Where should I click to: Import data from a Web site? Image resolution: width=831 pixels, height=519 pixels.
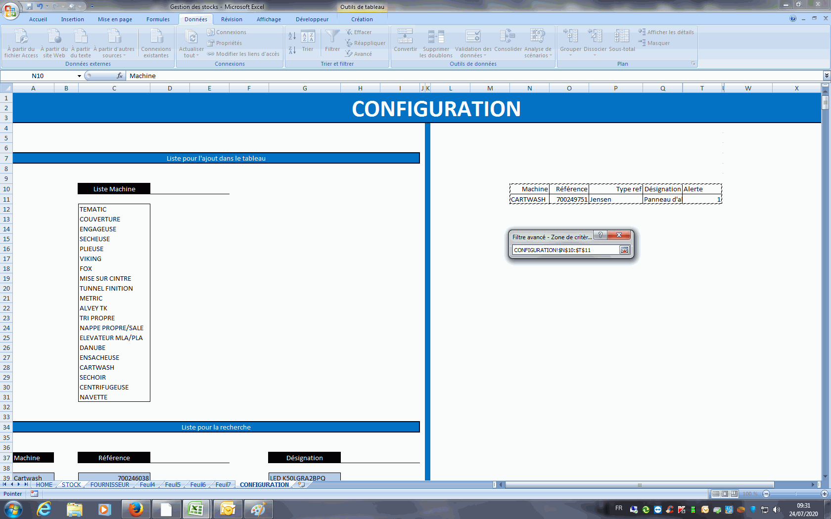(x=54, y=43)
